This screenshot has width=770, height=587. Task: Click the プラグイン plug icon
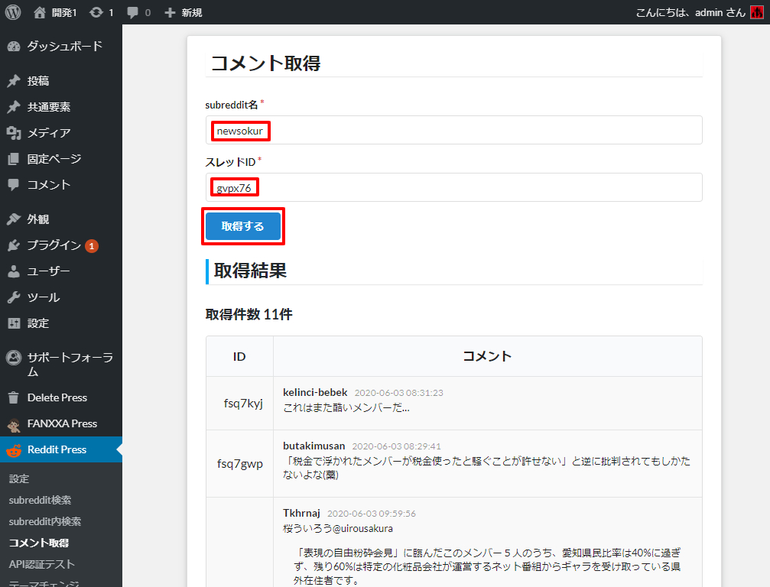pyautogui.click(x=14, y=245)
